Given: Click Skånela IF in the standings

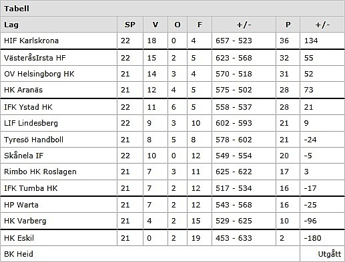Looking at the screenshot, I should point(23,156).
